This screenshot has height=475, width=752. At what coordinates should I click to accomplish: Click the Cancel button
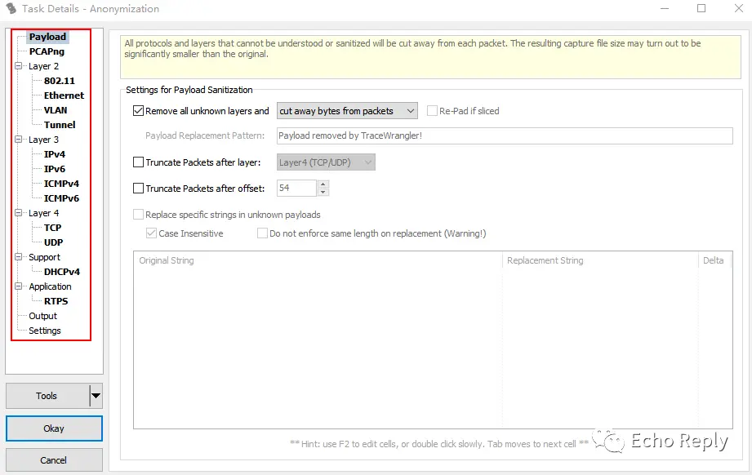click(x=54, y=460)
